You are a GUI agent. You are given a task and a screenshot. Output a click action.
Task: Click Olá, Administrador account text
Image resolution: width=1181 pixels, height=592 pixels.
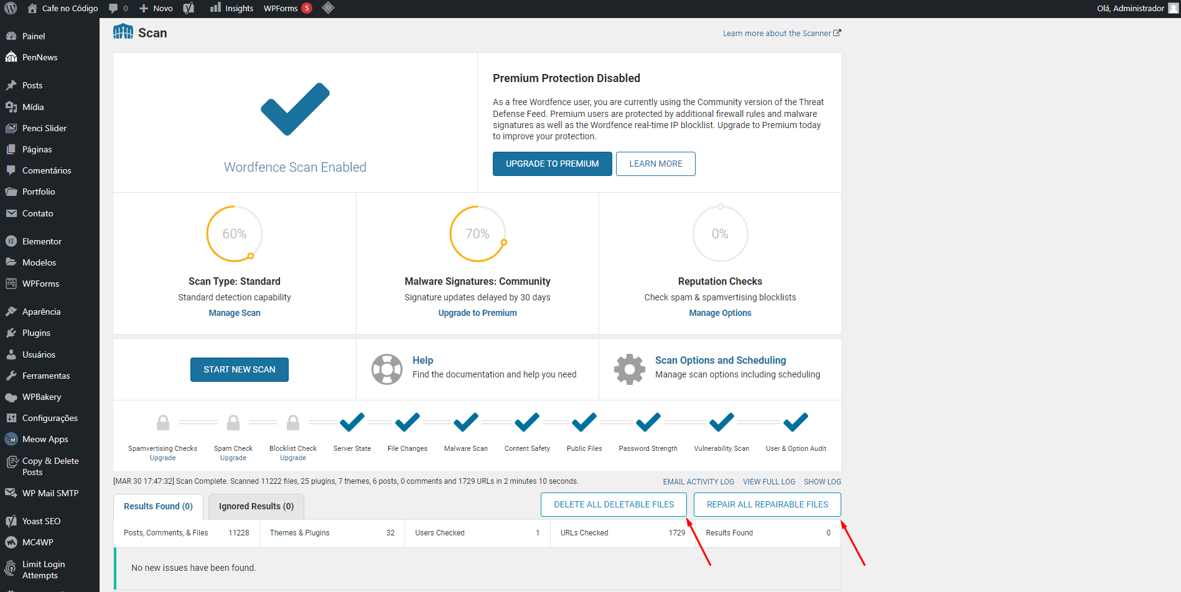click(1131, 8)
